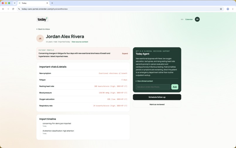
Task: Click the code brackets icon near Calendar
Action: point(182,19)
